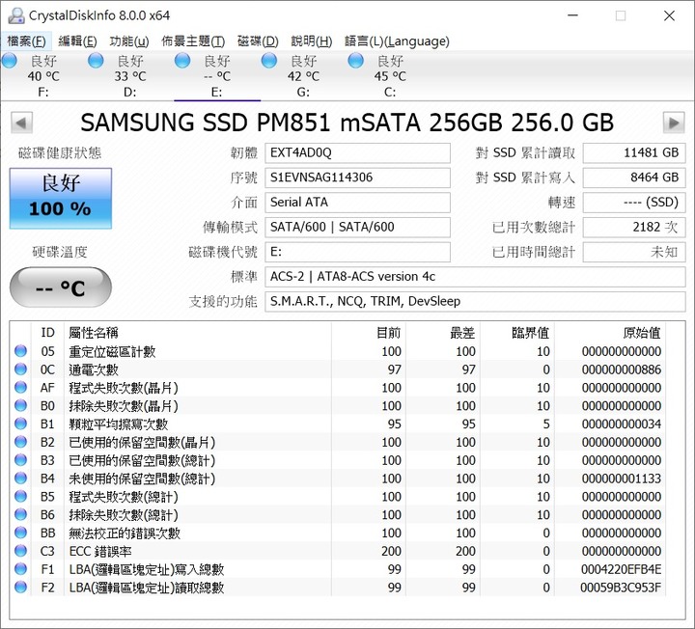695x629 pixels.
Task: Click the -- °C temperature button
Action: 60,287
